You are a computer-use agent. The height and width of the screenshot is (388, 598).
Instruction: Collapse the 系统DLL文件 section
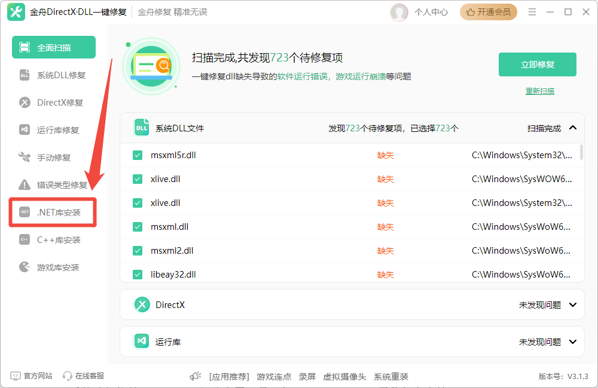(573, 127)
